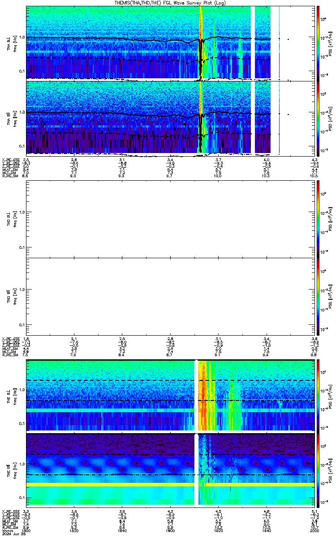
Task: Click the PSD units label beside the THD B-perpendicular color bar
Action: pos(329,219)
